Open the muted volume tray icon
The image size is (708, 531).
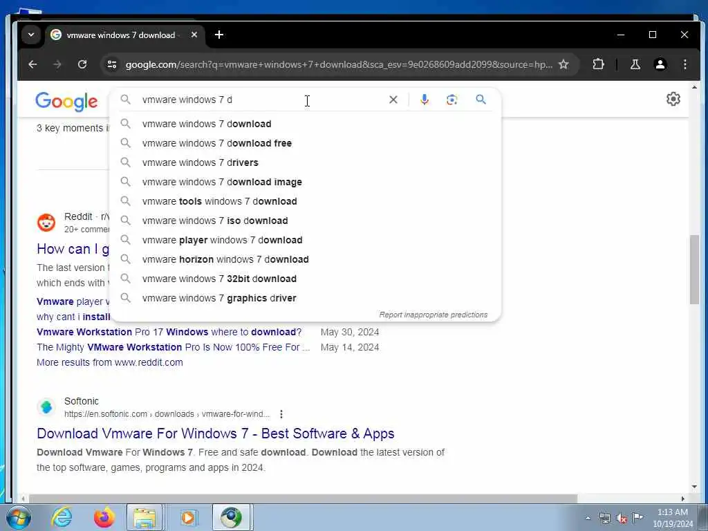[622, 519]
